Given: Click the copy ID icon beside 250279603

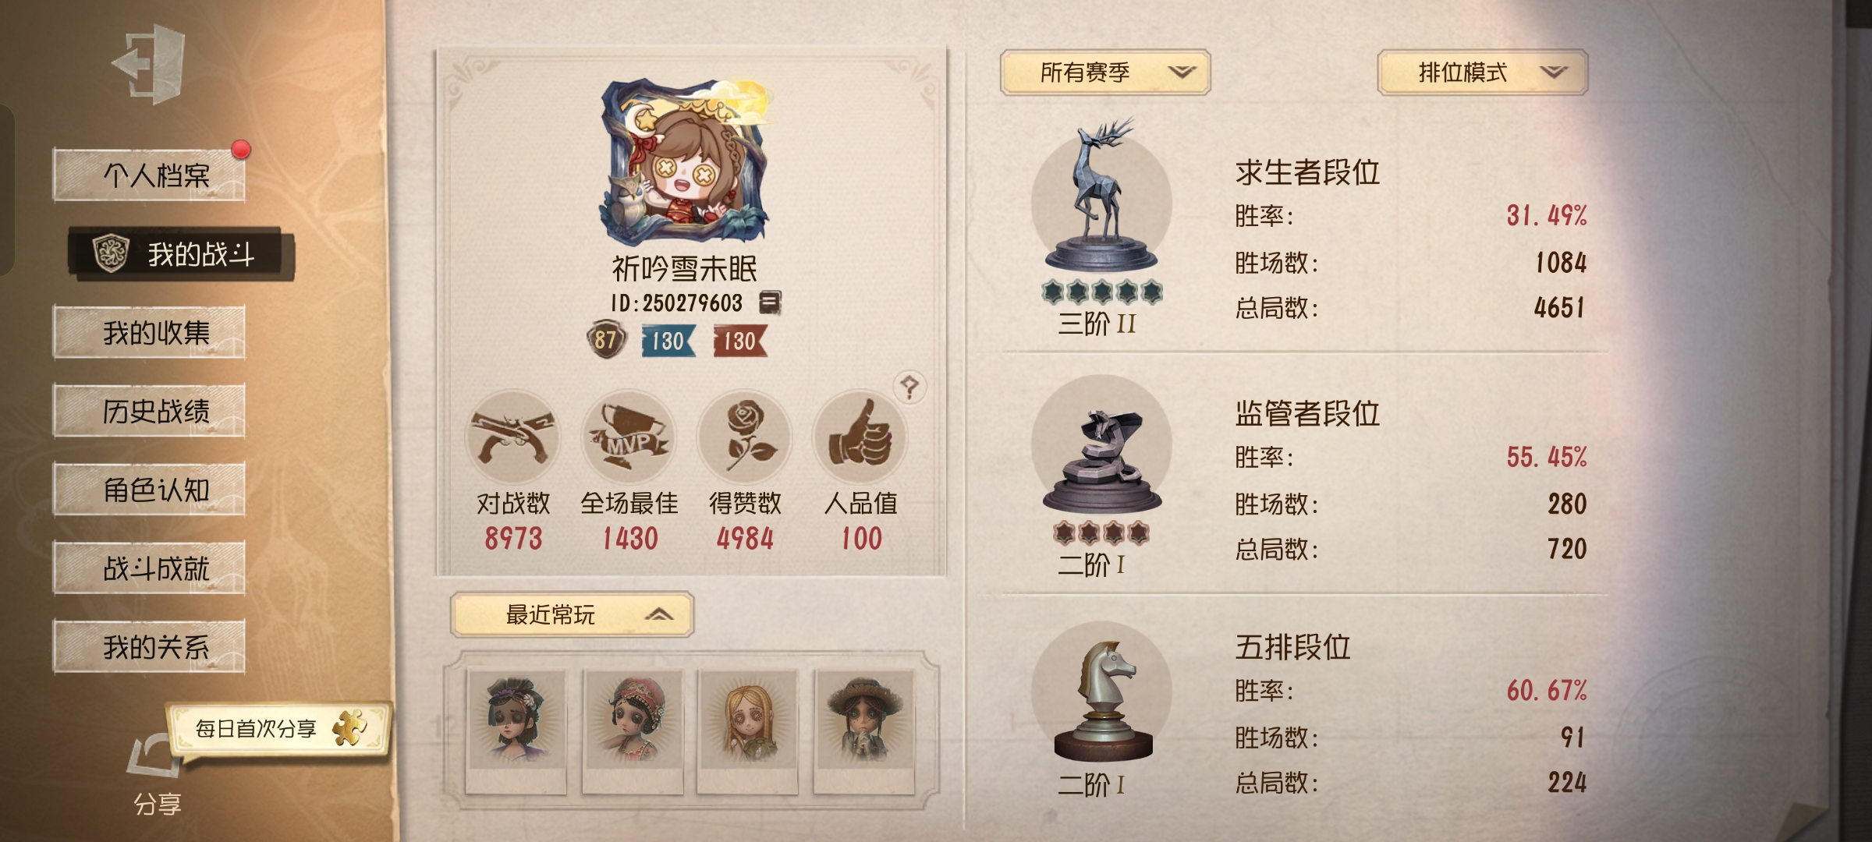Looking at the screenshot, I should tap(770, 302).
